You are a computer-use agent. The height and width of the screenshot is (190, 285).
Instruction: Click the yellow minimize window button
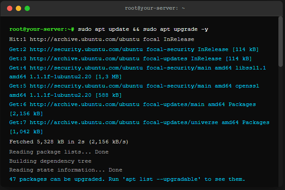click(x=18, y=8)
